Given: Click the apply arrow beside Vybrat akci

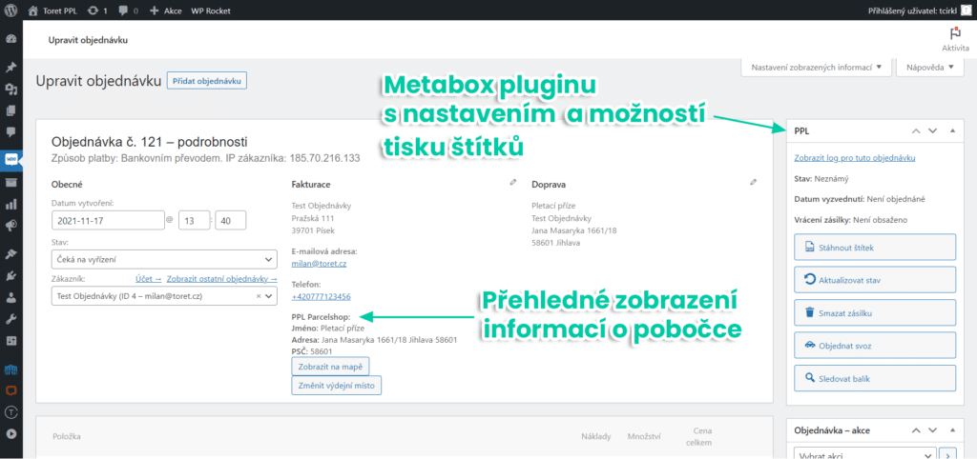Looking at the screenshot, I should click(948, 454).
